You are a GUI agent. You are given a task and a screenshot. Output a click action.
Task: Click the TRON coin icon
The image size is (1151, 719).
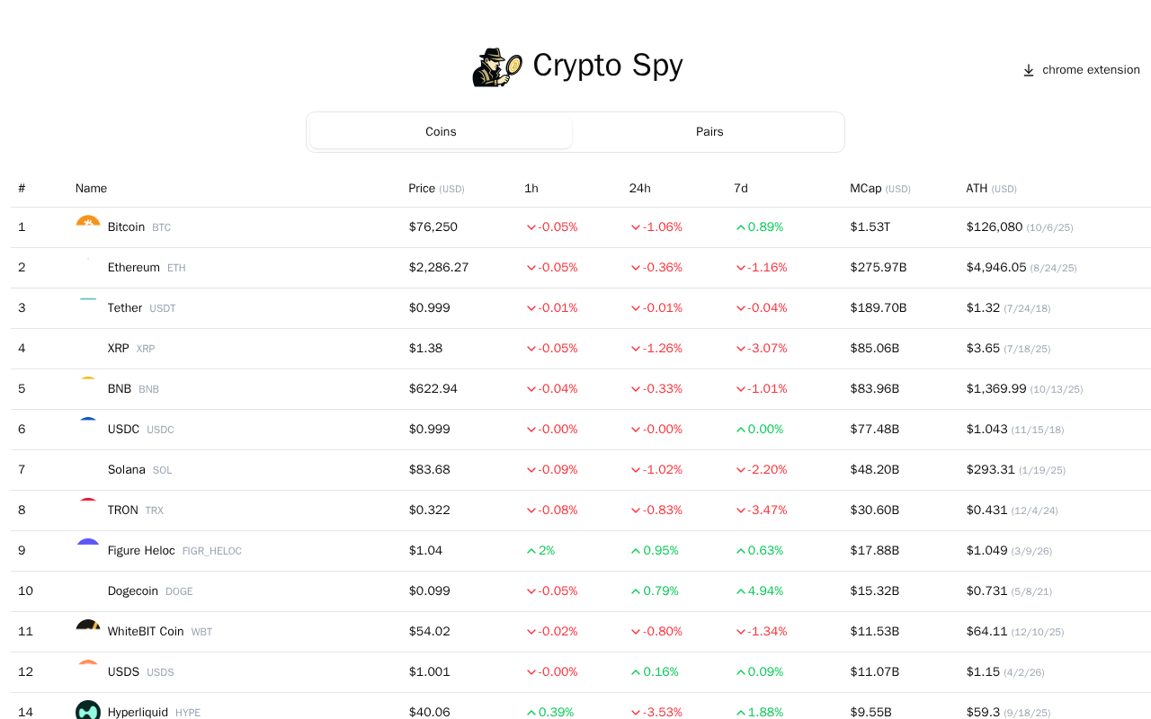point(88,504)
